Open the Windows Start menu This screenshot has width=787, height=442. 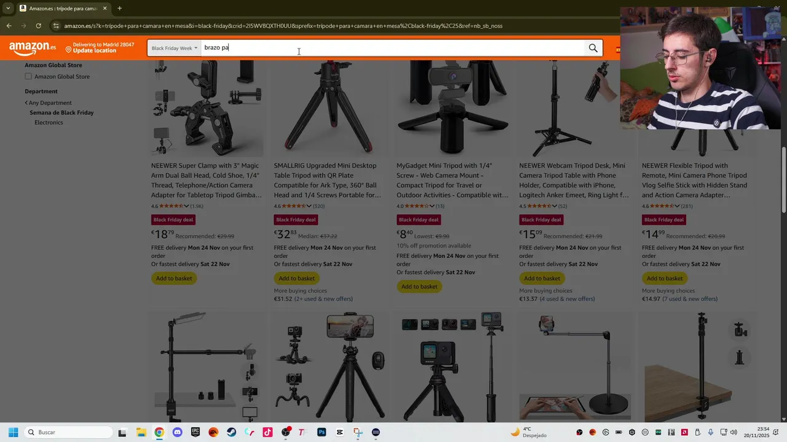(13, 432)
